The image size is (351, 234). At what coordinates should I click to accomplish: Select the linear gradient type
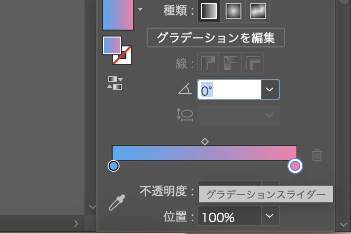(209, 10)
